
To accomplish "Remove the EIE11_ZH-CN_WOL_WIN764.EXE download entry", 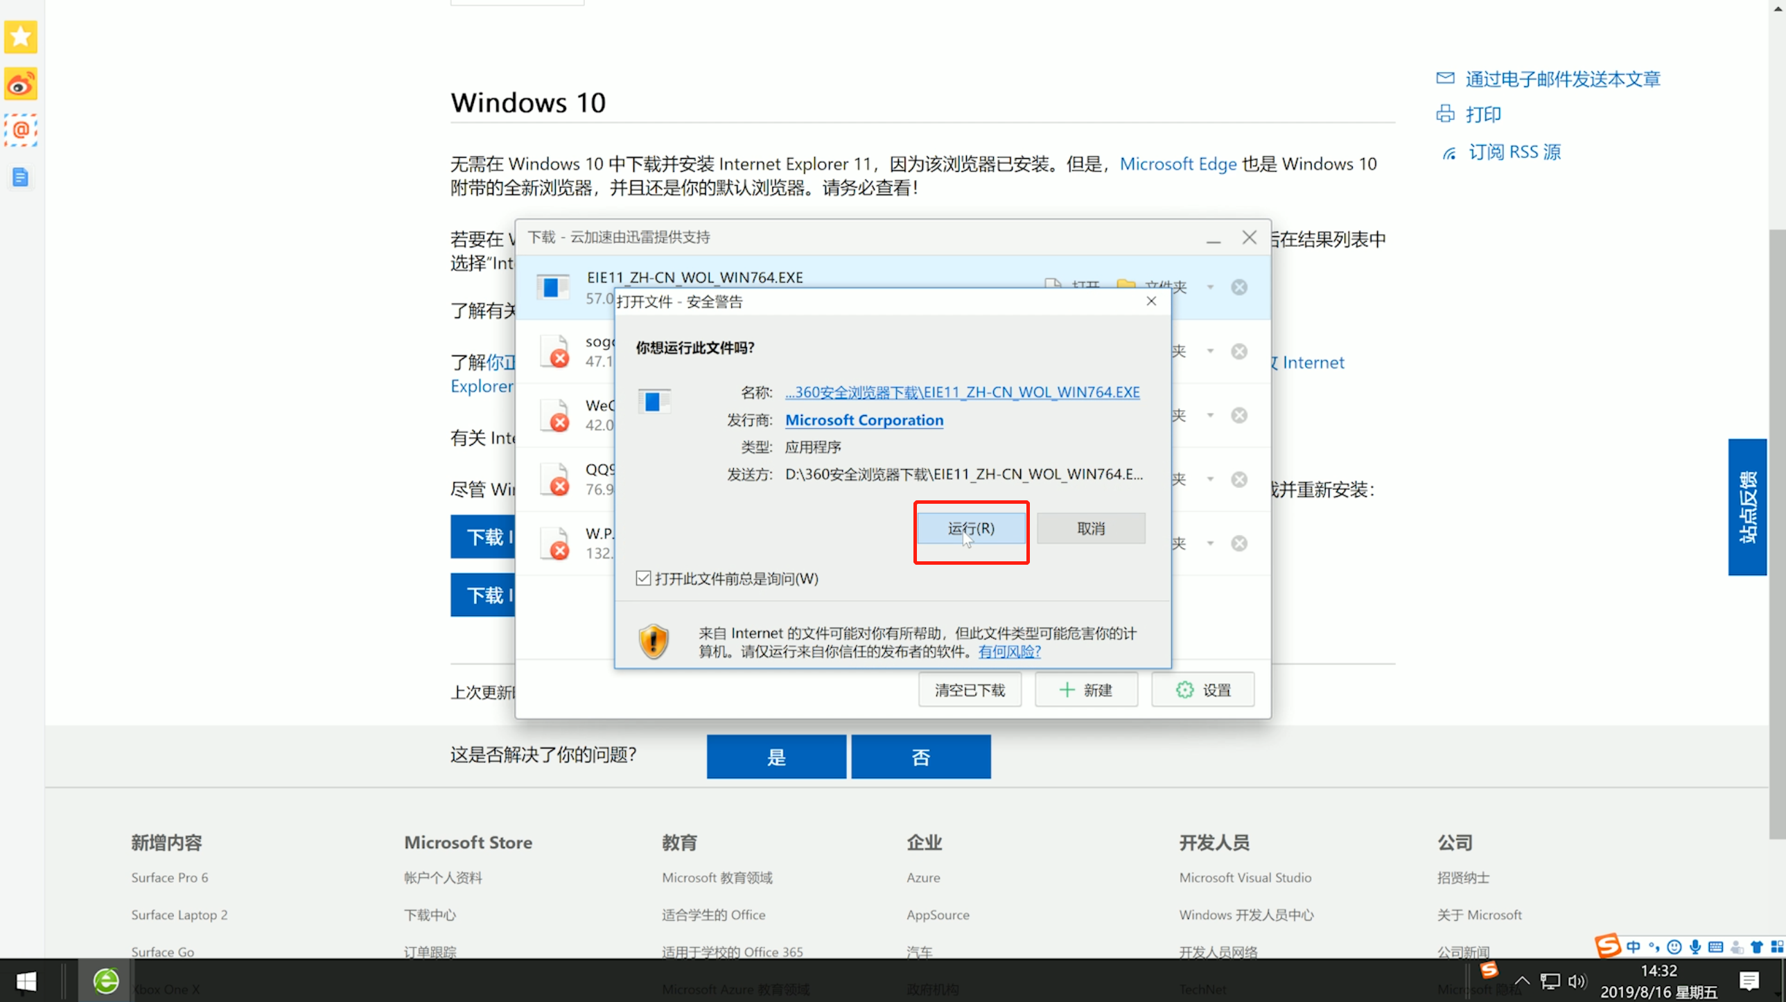I will tap(1239, 287).
